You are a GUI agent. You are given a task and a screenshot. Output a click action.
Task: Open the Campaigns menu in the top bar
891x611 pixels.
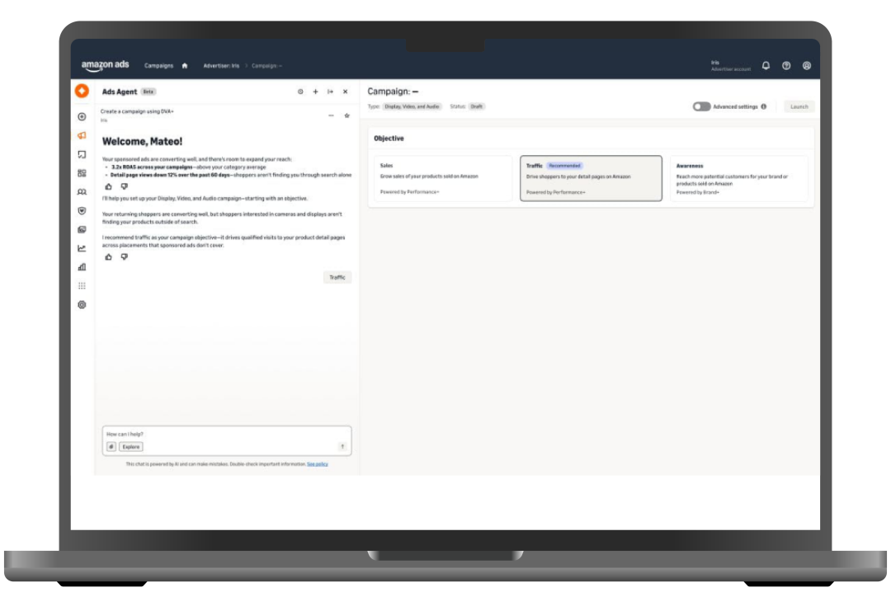pyautogui.click(x=158, y=65)
